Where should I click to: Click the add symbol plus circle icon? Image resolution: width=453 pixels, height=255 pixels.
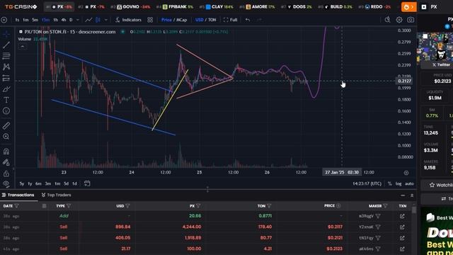[x=4, y=20]
